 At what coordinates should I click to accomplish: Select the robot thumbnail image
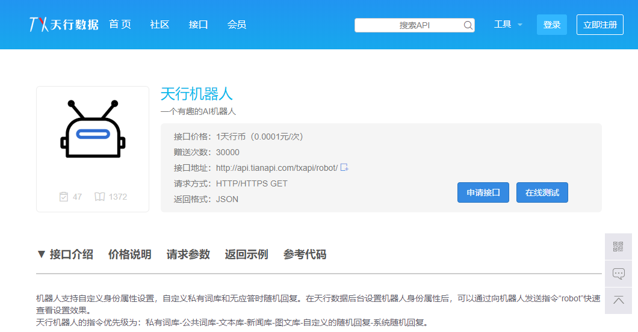click(x=93, y=129)
